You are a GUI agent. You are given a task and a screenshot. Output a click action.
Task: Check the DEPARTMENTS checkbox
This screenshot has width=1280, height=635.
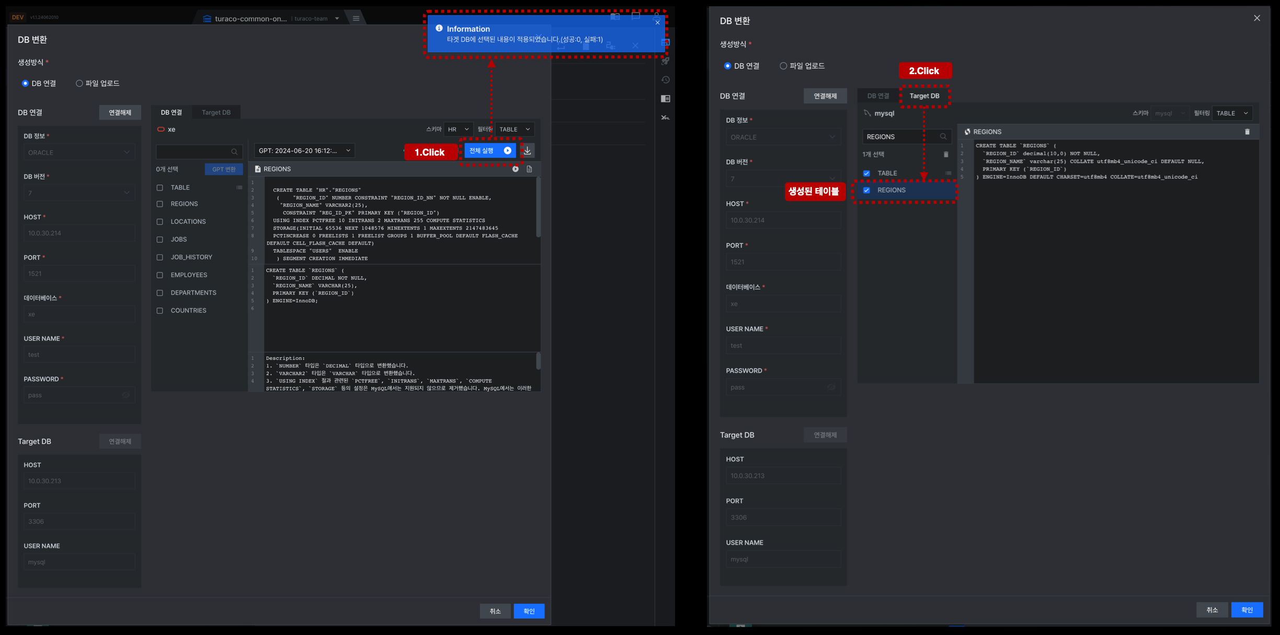pyautogui.click(x=160, y=293)
